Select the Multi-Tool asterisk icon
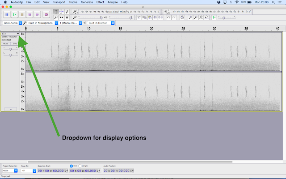 pyautogui.click(x=67, y=17)
